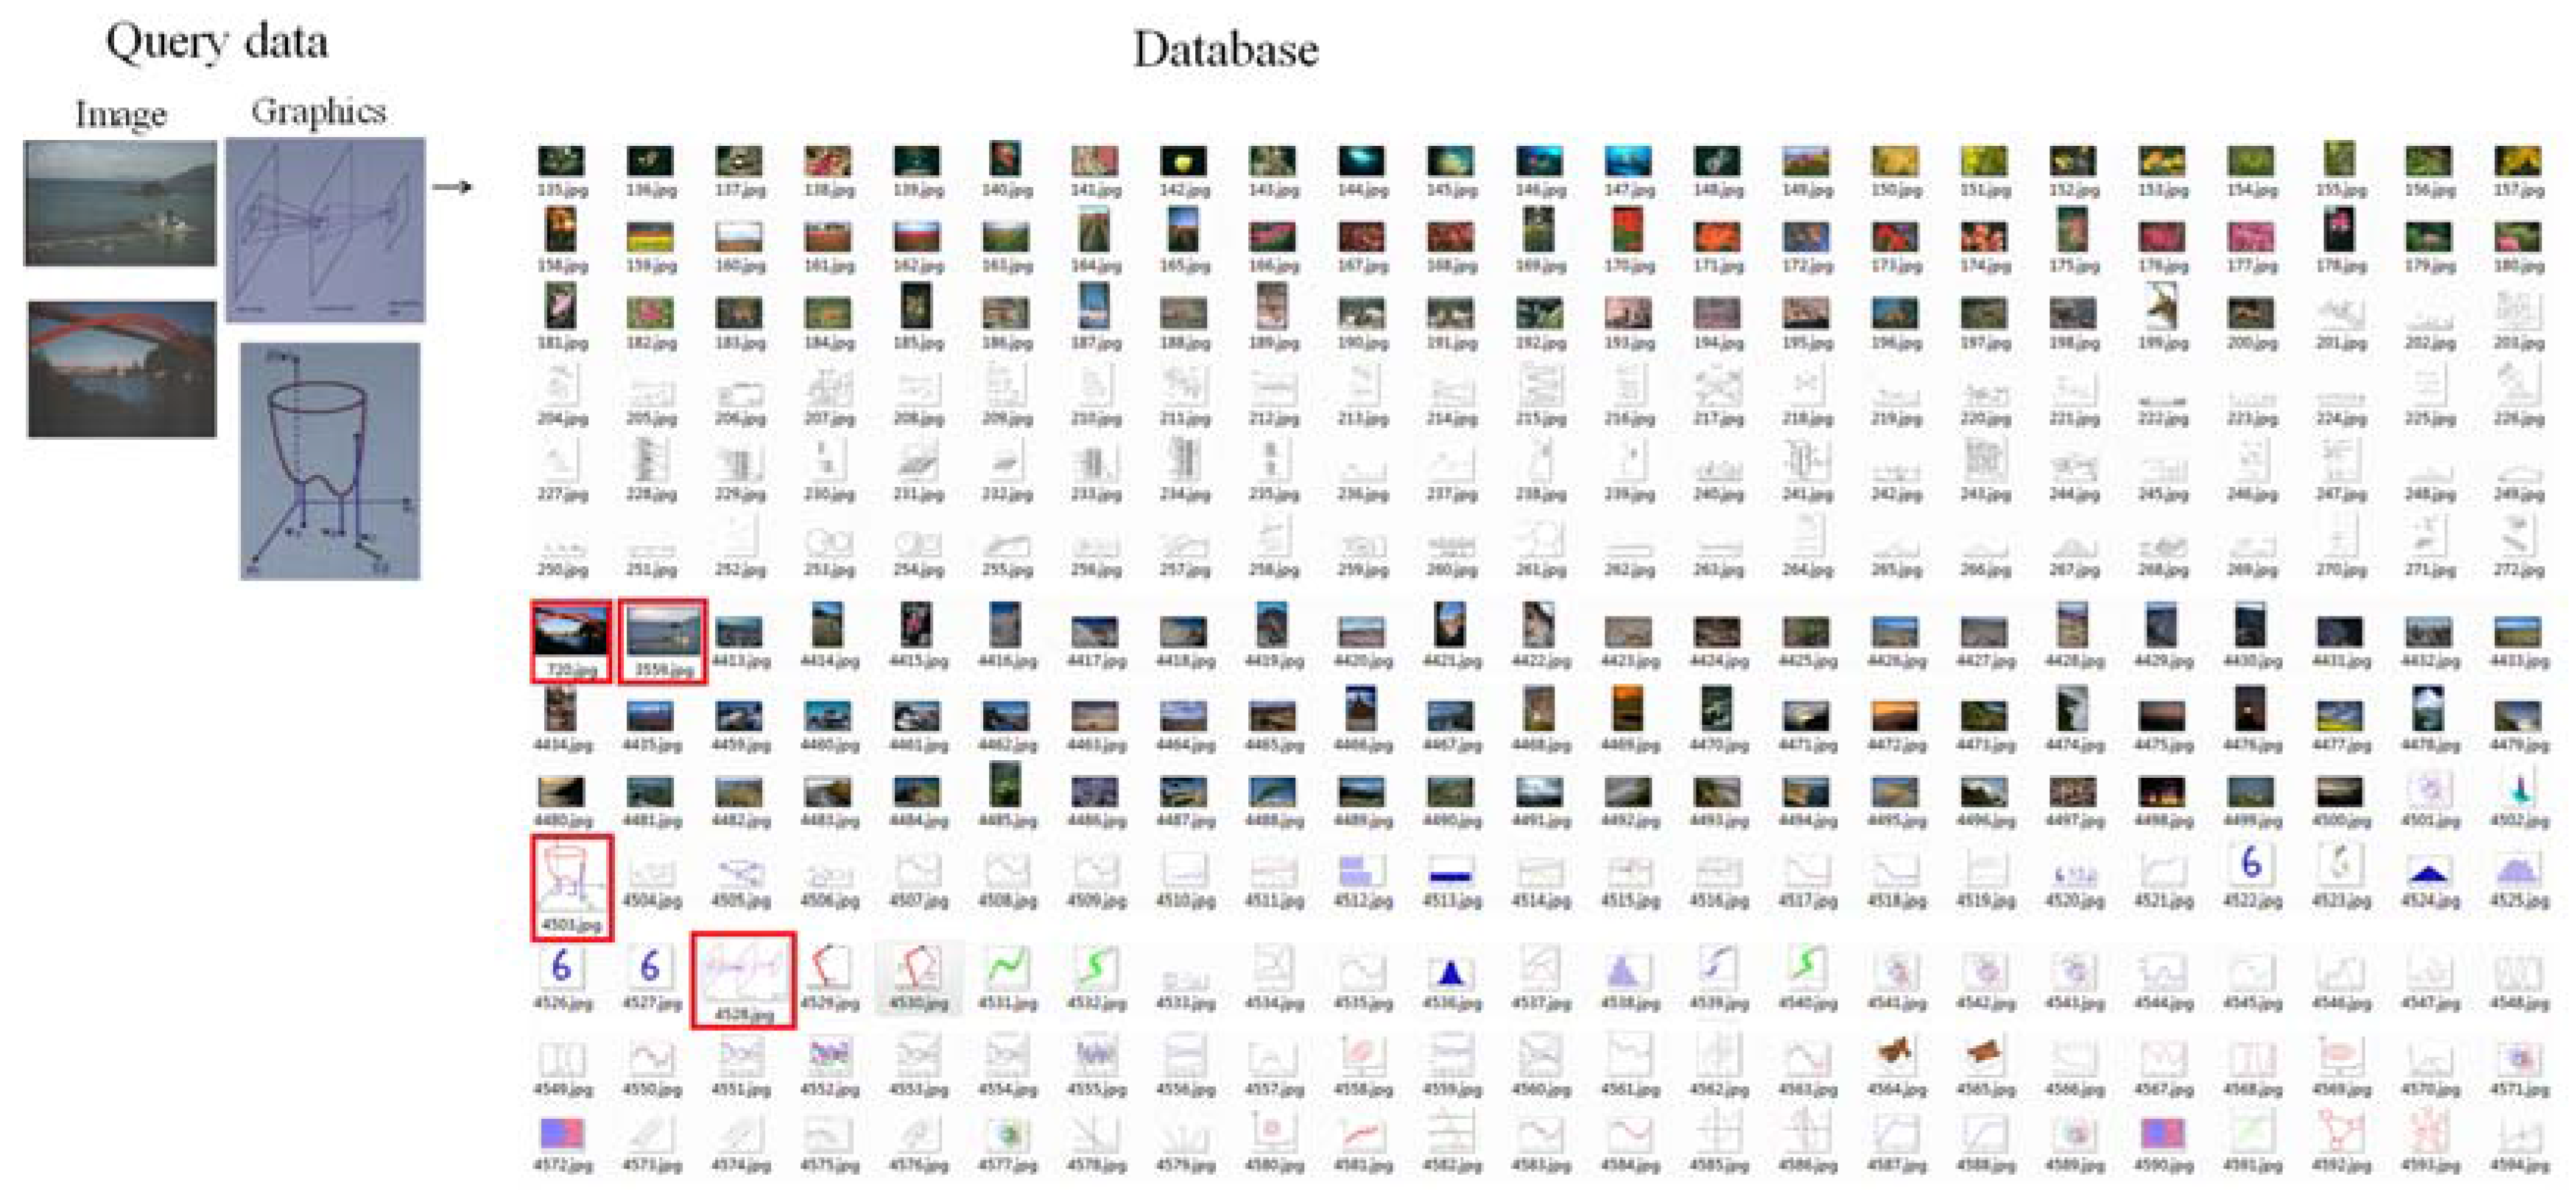Select the query red bridge image
This screenshot has width=2576, height=1197.
tap(121, 369)
